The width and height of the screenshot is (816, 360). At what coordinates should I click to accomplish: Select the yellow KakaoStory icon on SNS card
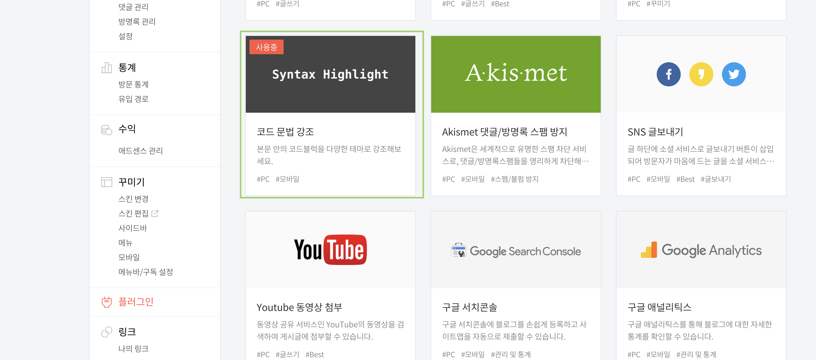(701, 74)
